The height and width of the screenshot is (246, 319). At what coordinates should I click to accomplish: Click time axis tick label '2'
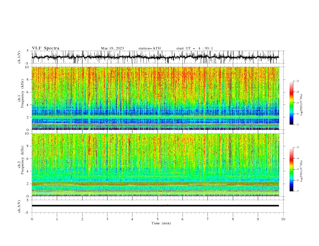(82, 219)
